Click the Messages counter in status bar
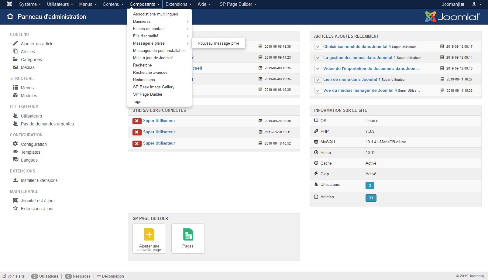 tap(78, 276)
